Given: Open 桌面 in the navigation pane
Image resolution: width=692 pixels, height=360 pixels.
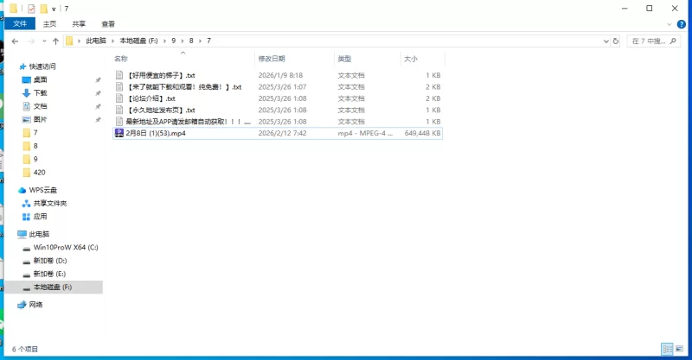Looking at the screenshot, I should pyautogui.click(x=40, y=79).
